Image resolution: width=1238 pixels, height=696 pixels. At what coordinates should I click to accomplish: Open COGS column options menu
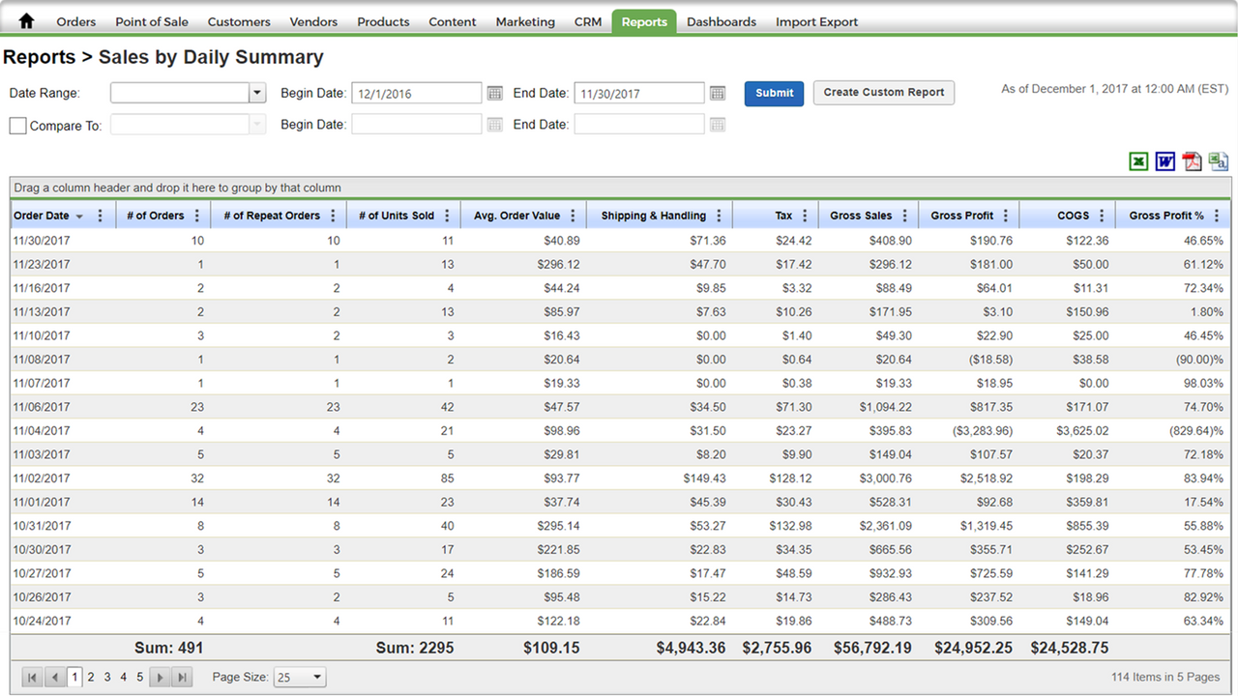(1103, 216)
